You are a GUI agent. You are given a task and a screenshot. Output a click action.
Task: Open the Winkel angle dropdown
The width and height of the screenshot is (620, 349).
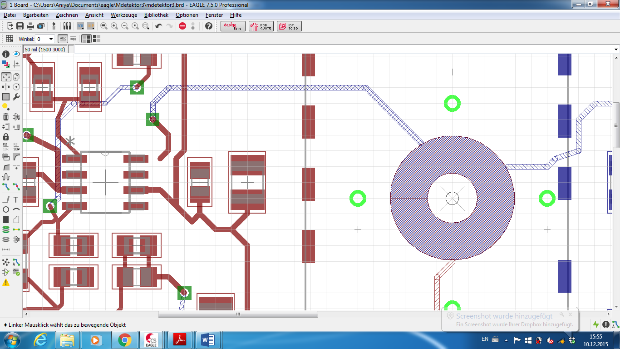click(51, 39)
